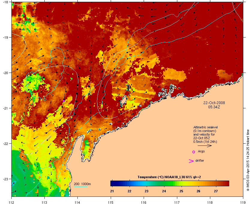
Task: Click the temperature colorbar gradient
Action: coord(170,183)
